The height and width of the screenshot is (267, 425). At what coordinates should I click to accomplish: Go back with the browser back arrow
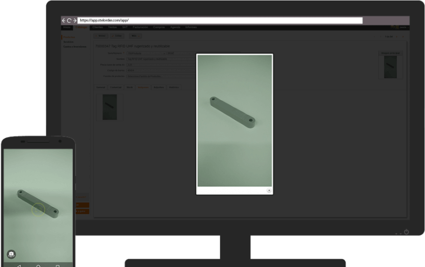pyautogui.click(x=63, y=20)
